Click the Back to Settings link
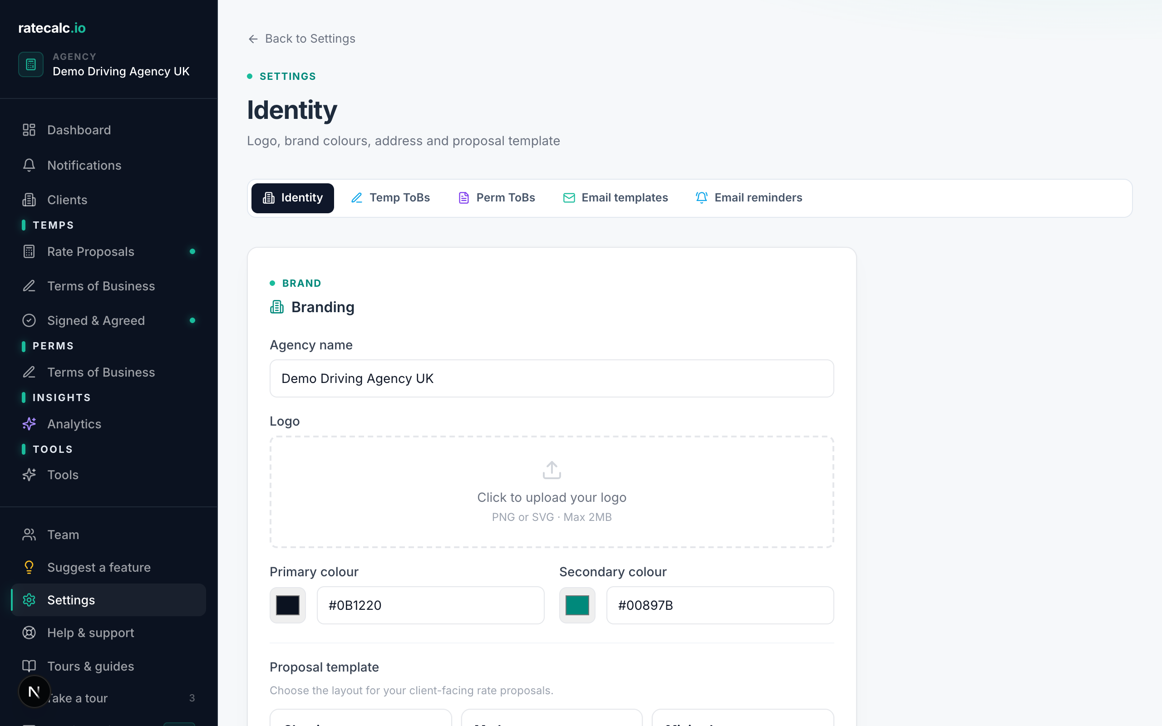This screenshot has height=726, width=1162. [301, 39]
